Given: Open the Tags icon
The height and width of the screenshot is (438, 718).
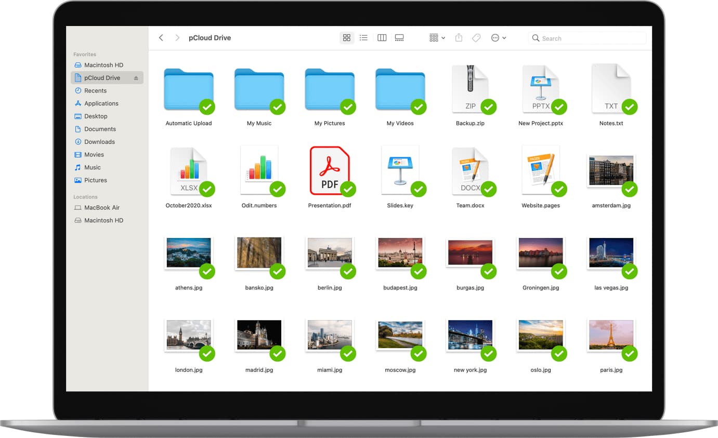Looking at the screenshot, I should click(x=476, y=37).
